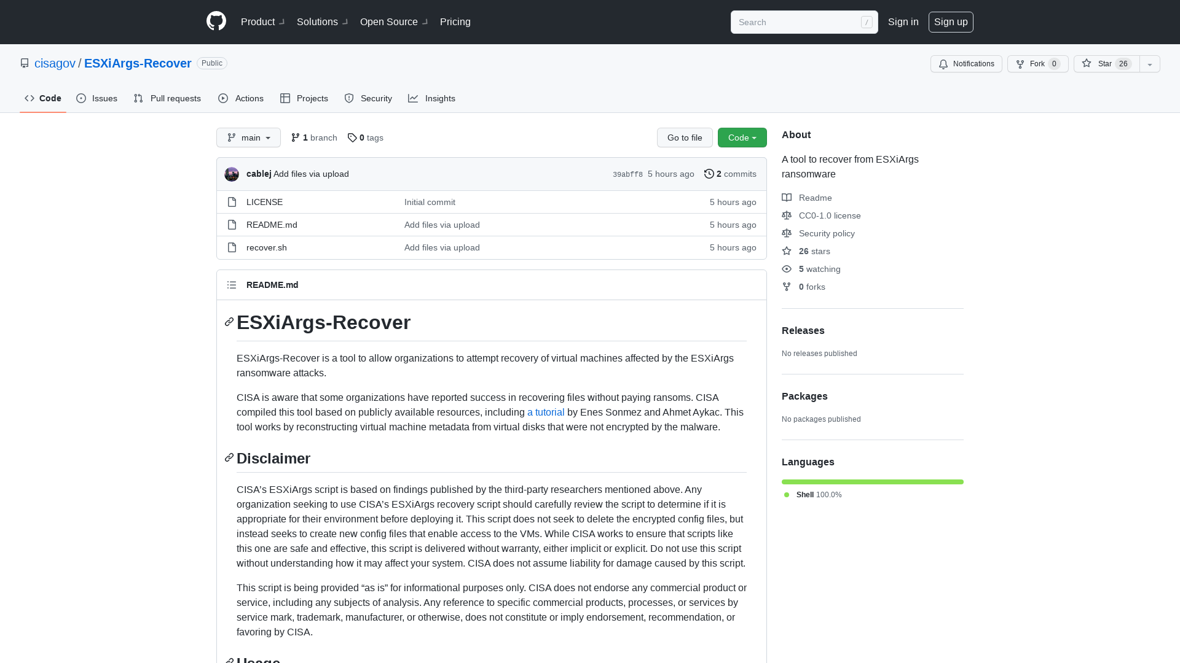Open the tutorial link in README
The image size is (1180, 663).
click(545, 412)
